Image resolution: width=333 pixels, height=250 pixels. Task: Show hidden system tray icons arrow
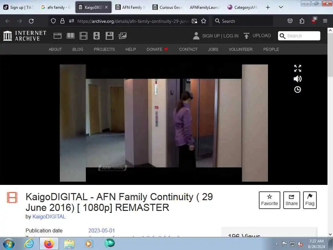click(276, 244)
